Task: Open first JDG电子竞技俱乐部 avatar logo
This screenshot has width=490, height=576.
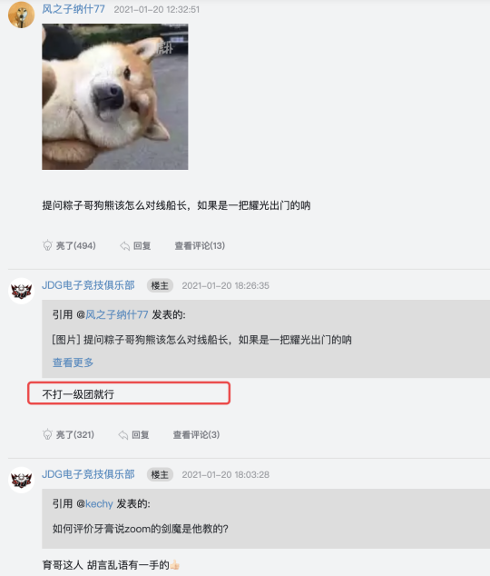Action: click(x=21, y=291)
